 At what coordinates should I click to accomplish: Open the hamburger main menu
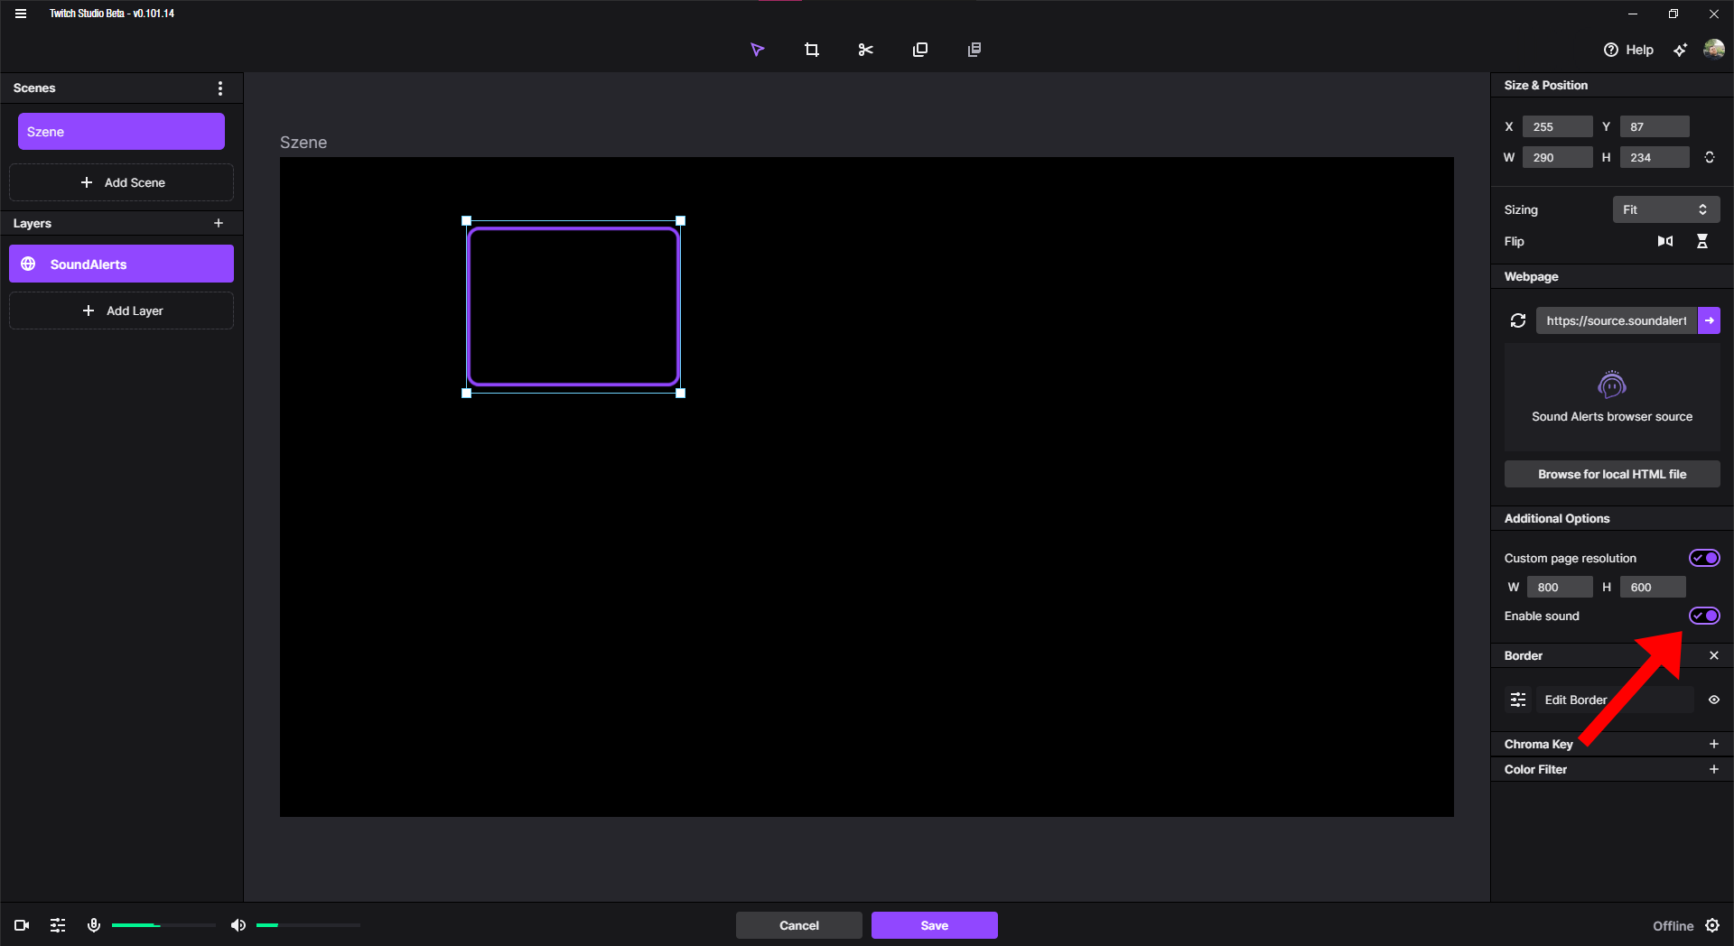pyautogui.click(x=21, y=14)
